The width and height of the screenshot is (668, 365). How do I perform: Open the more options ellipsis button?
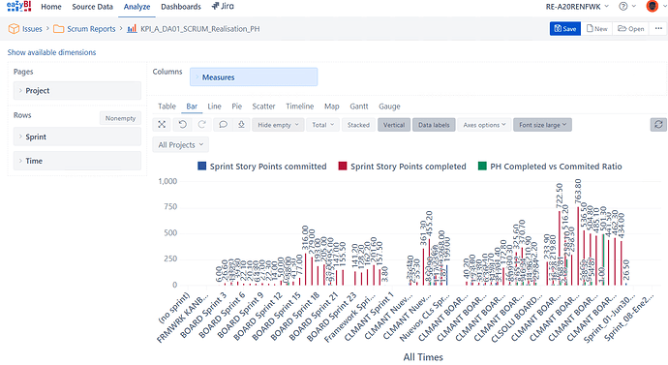[x=658, y=28]
